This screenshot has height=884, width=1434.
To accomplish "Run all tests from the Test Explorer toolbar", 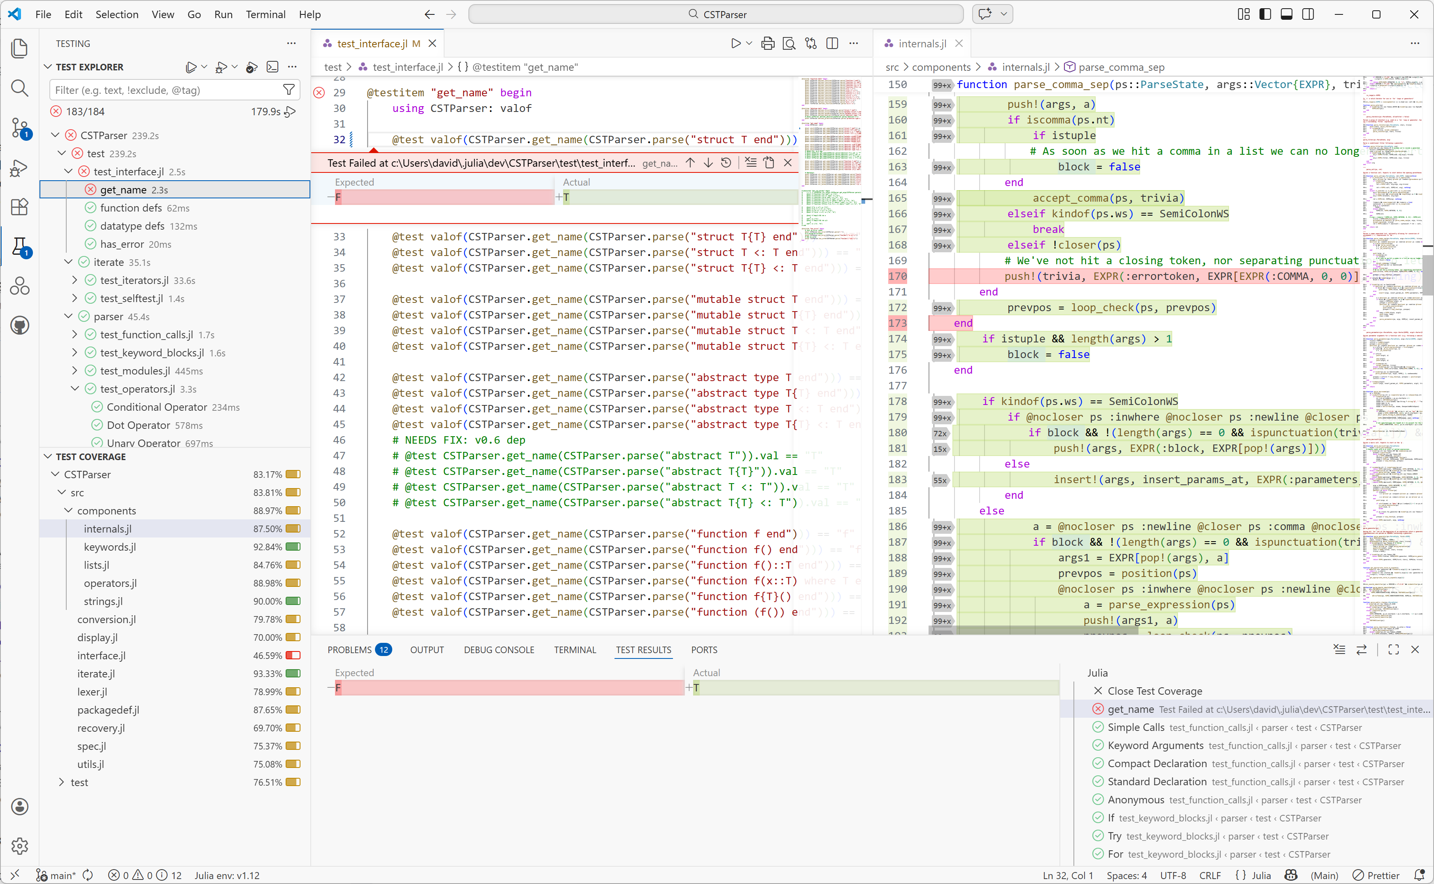I will (x=192, y=67).
